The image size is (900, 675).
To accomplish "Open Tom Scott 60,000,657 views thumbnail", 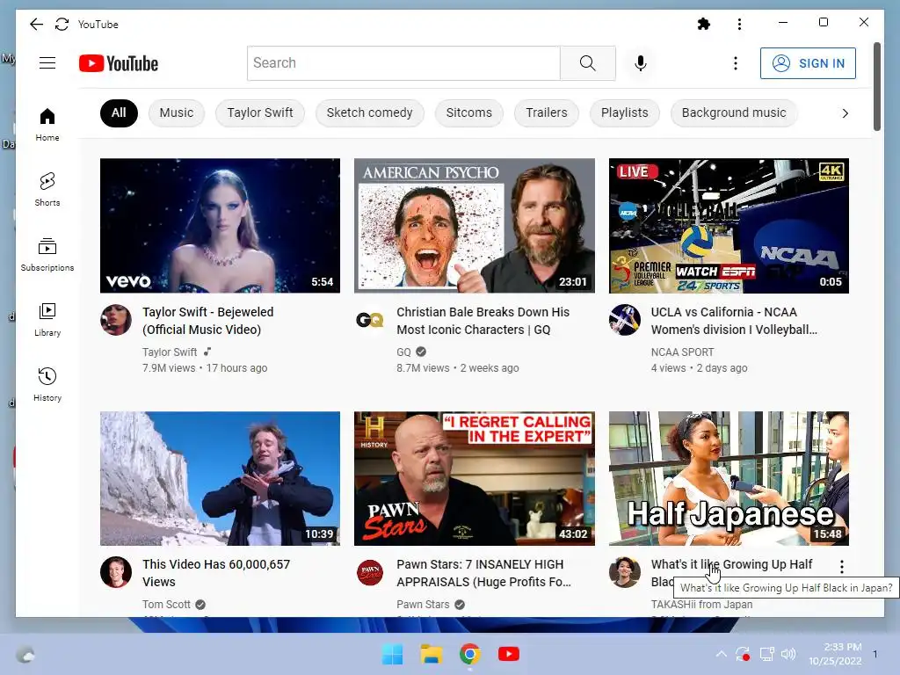I will (x=220, y=478).
